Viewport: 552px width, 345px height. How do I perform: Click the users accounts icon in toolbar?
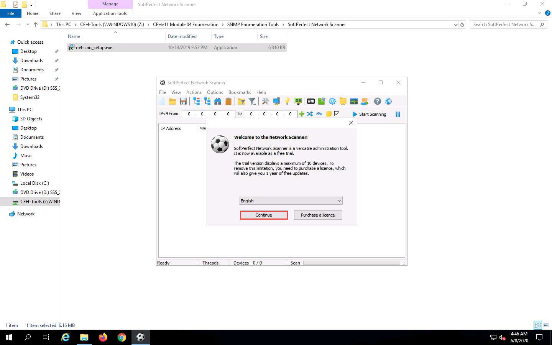(365, 101)
